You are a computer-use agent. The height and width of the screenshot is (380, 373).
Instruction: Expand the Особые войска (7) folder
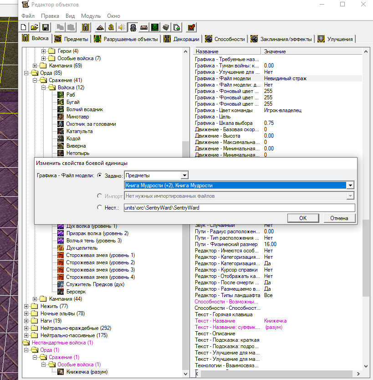coord(44,58)
